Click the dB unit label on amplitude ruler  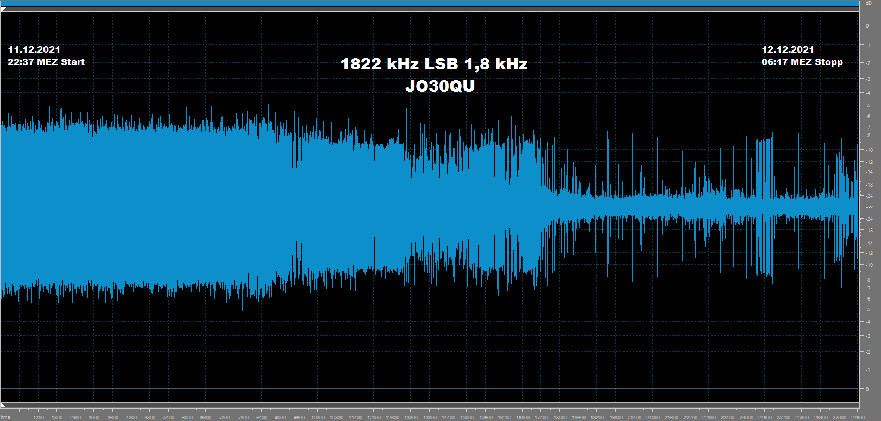(x=869, y=3)
